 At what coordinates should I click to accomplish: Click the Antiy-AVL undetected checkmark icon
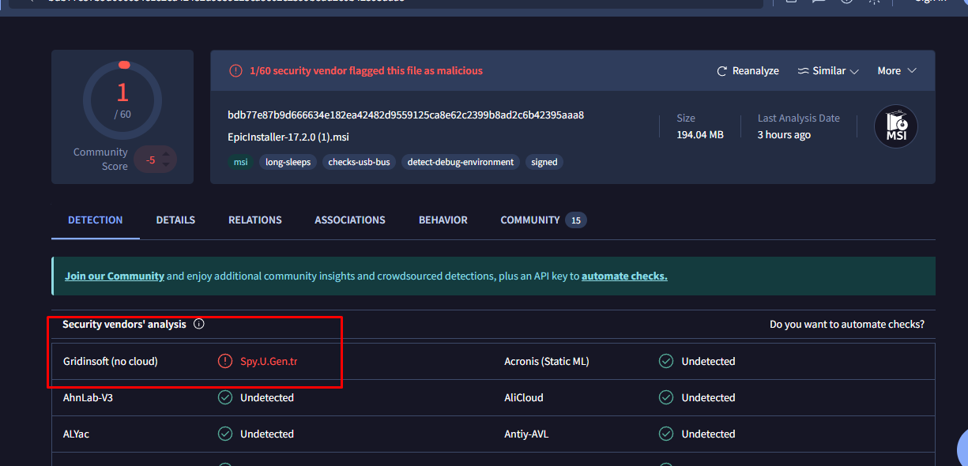click(x=666, y=434)
